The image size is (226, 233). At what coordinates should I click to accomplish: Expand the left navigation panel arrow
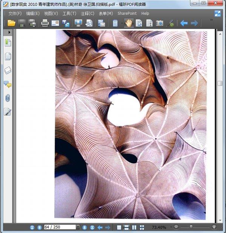9,32
